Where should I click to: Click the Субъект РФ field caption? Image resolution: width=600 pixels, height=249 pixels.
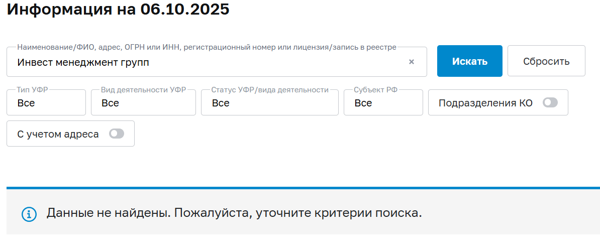pos(376,90)
